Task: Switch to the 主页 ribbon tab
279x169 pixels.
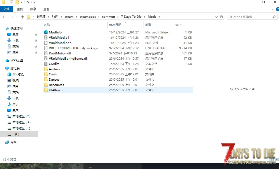Action: 20,9
